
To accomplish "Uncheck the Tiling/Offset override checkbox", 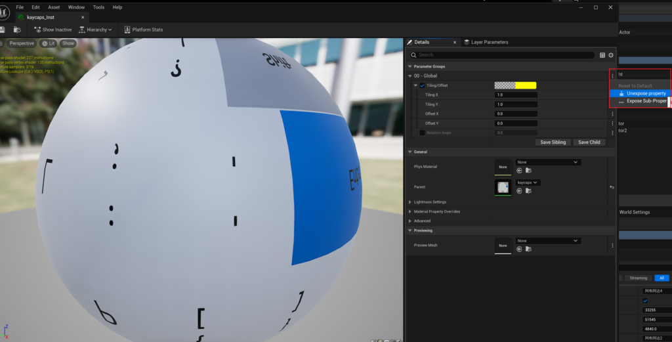I will point(422,85).
